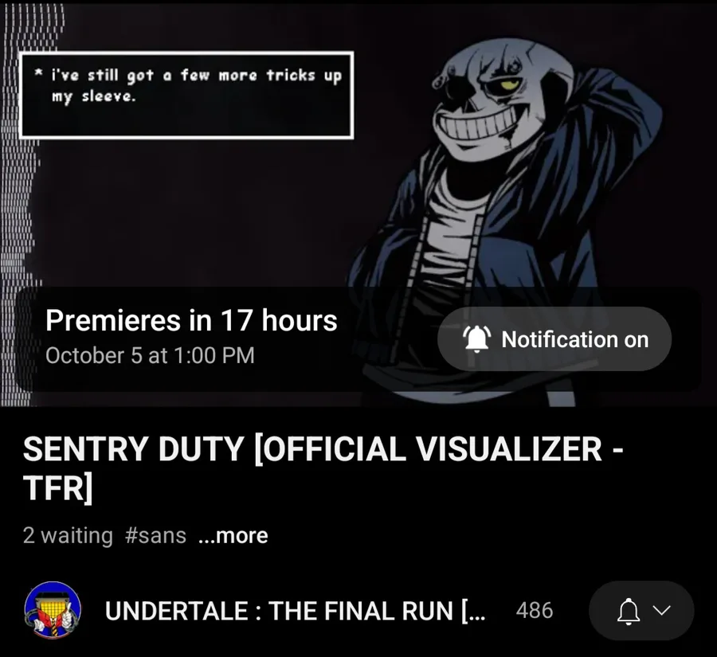Click Sans's yellow glowing eye
Image resolution: width=717 pixels, height=657 pixels.
(x=510, y=84)
